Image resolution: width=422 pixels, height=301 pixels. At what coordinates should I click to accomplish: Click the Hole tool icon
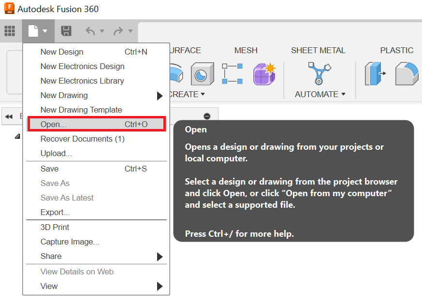coord(202,74)
